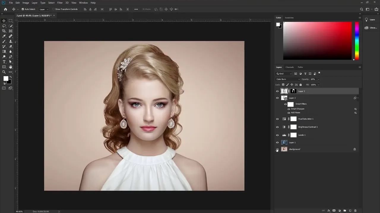Toggle Quick Mask mode
This screenshot has width=380, height=213.
point(4,88)
